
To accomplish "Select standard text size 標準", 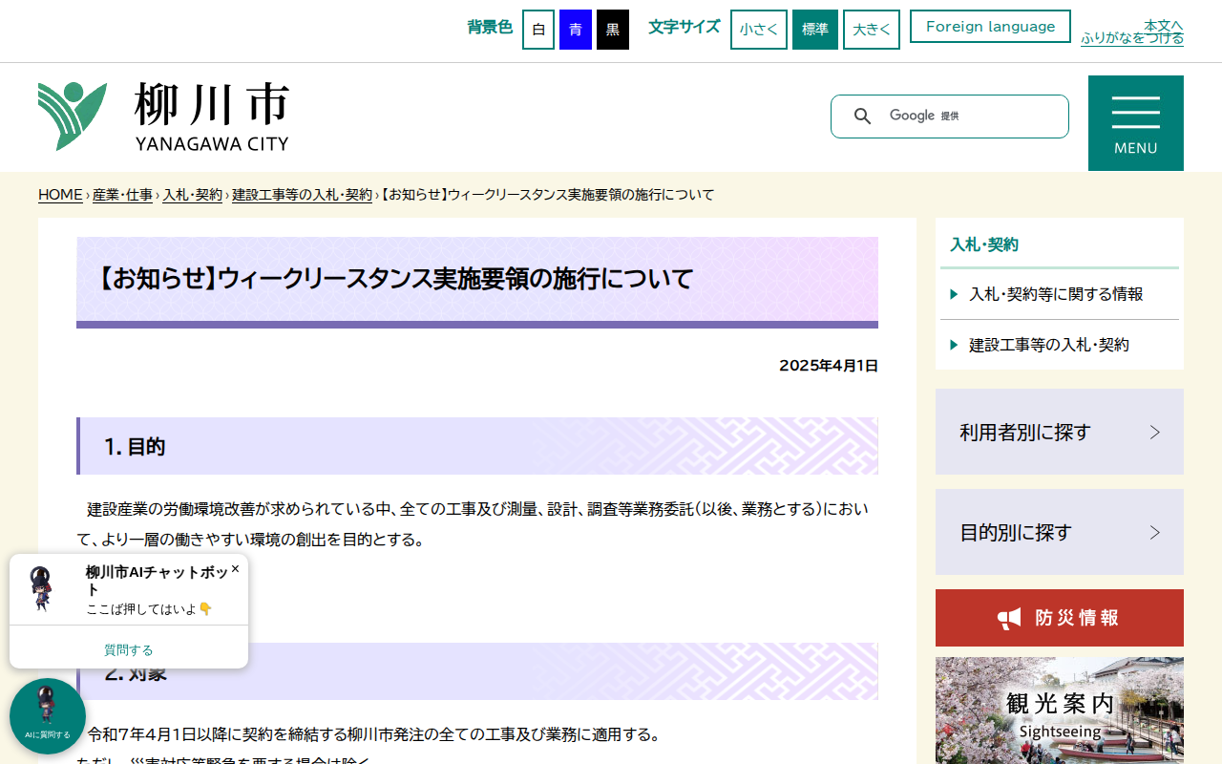I will [815, 30].
